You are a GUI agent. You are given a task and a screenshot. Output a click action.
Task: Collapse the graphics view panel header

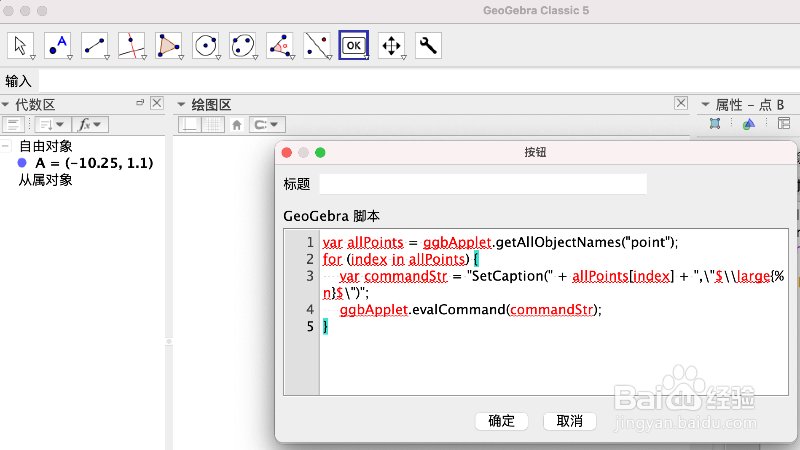coord(181,104)
